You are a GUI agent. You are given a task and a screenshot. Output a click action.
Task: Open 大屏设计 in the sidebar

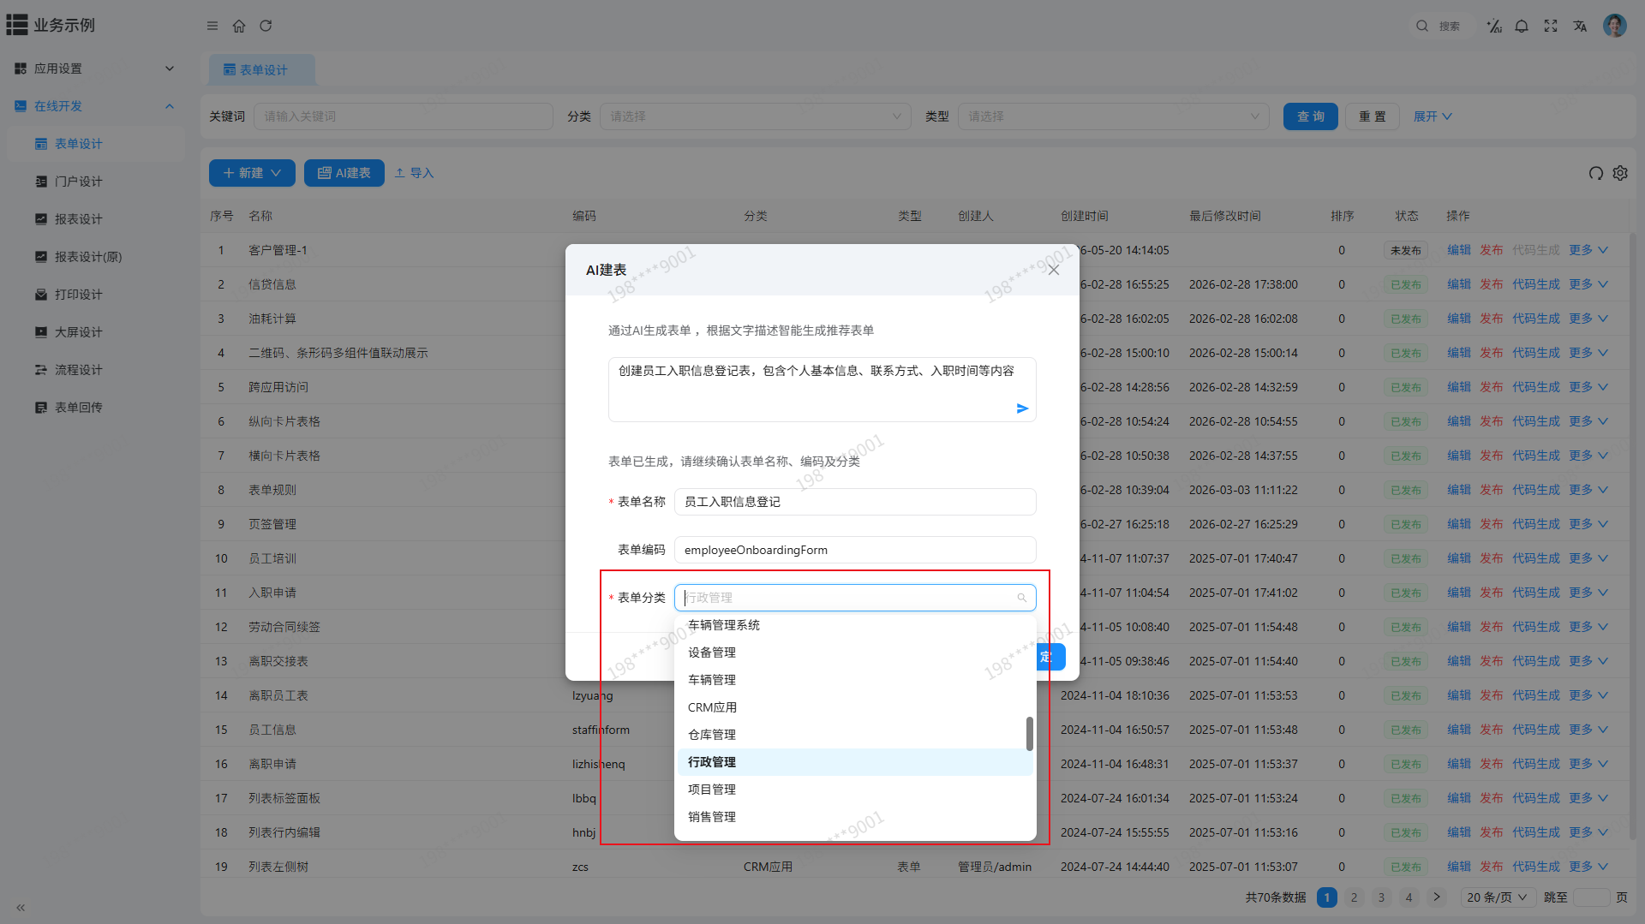pyautogui.click(x=96, y=332)
